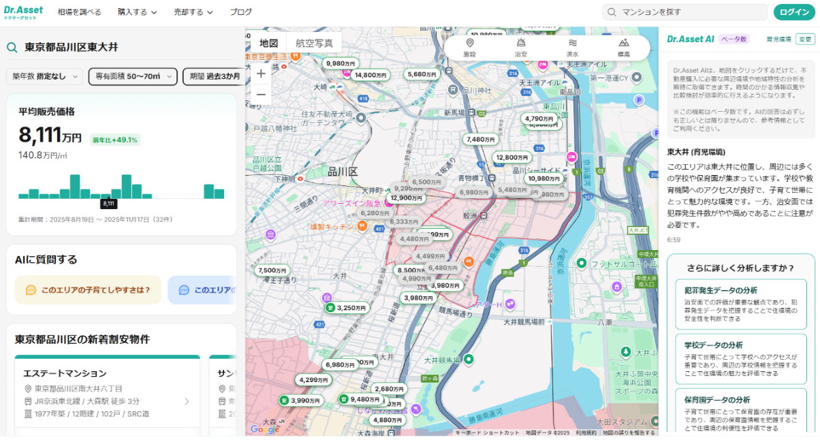Click the 7,480万円 map price marker
Viewport: 820px width, 440px height.
(x=481, y=139)
